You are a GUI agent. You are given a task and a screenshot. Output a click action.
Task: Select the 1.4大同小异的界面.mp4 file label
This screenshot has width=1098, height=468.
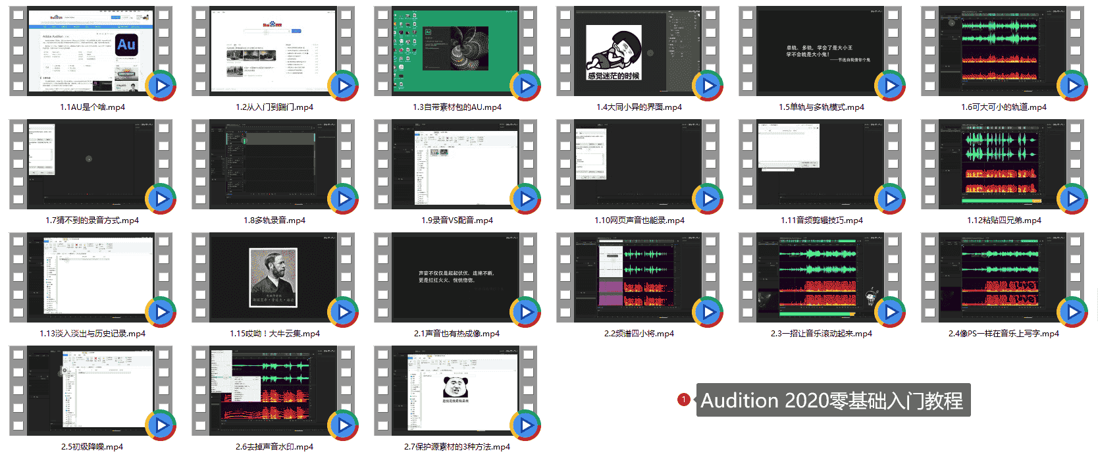[x=639, y=107]
